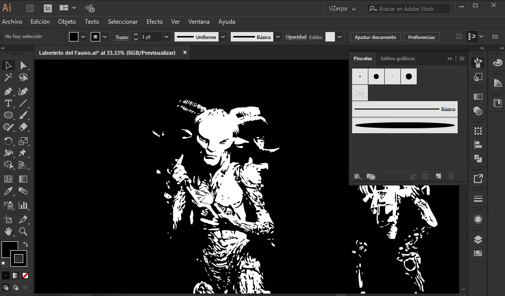Expand the stroke weight dropdown
The width and height of the screenshot is (505, 296).
click(166, 37)
